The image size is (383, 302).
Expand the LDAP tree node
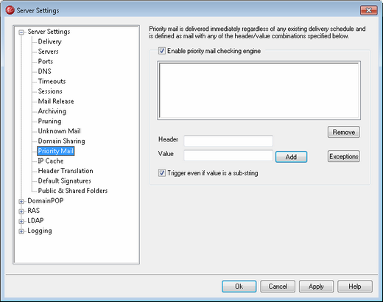pyautogui.click(x=21, y=221)
